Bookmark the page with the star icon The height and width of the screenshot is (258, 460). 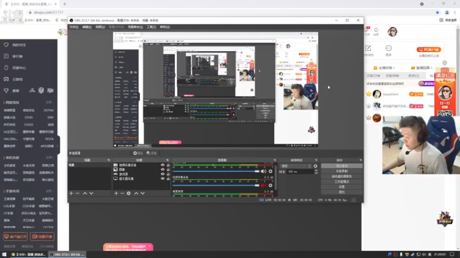(438, 12)
